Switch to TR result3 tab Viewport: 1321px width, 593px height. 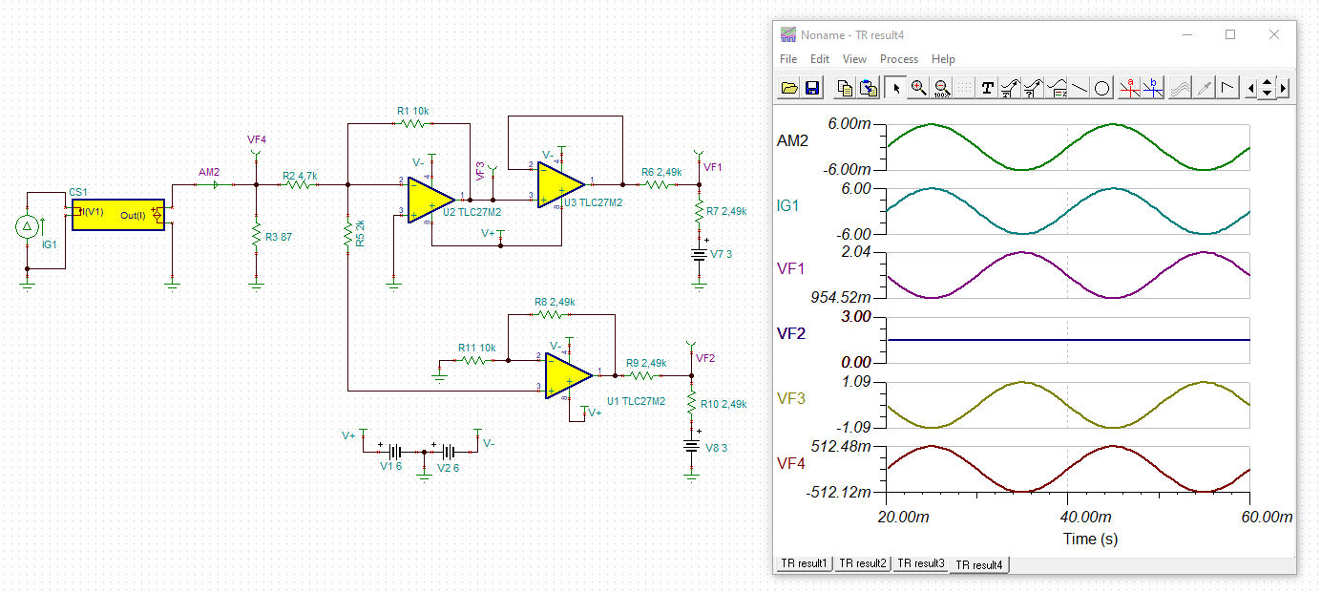pyautogui.click(x=921, y=563)
